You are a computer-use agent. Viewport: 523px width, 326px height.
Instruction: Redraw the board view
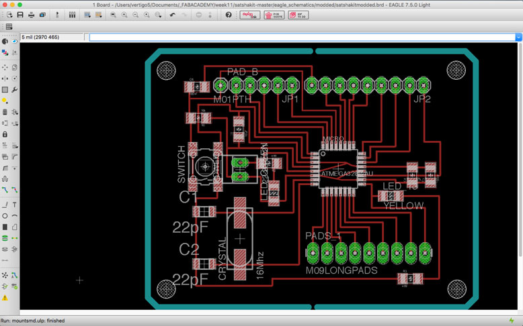(147, 15)
